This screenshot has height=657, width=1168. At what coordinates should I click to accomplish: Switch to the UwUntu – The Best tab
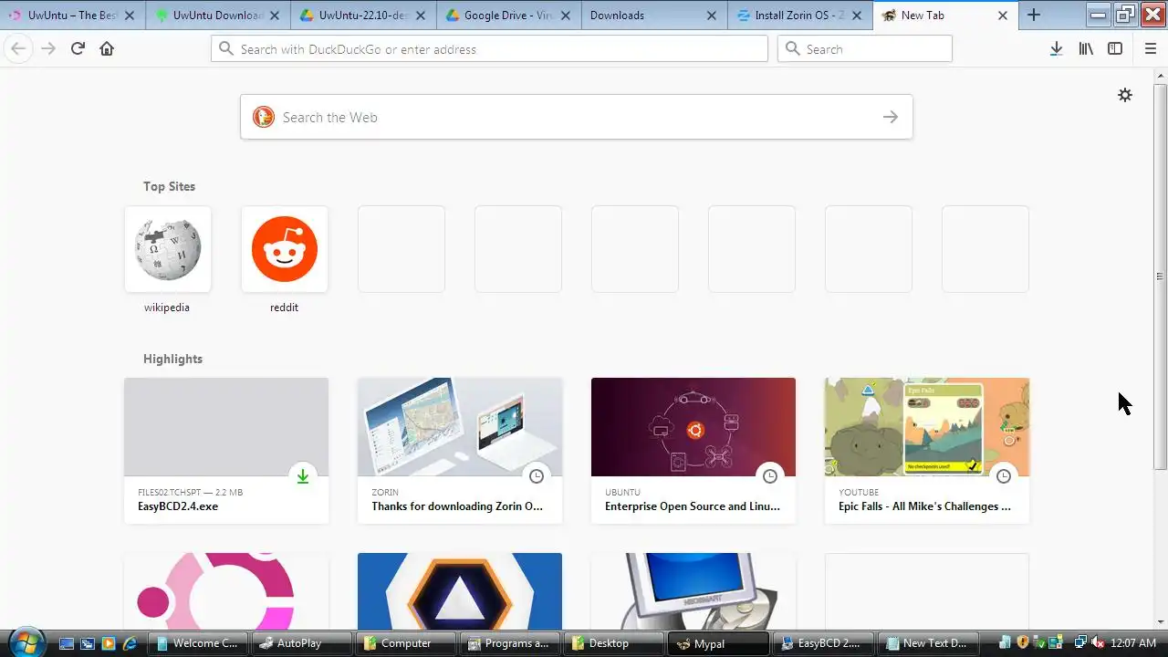(x=72, y=16)
